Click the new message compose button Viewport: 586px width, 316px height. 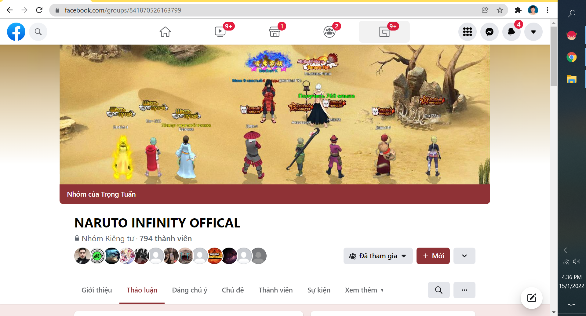[532, 298]
